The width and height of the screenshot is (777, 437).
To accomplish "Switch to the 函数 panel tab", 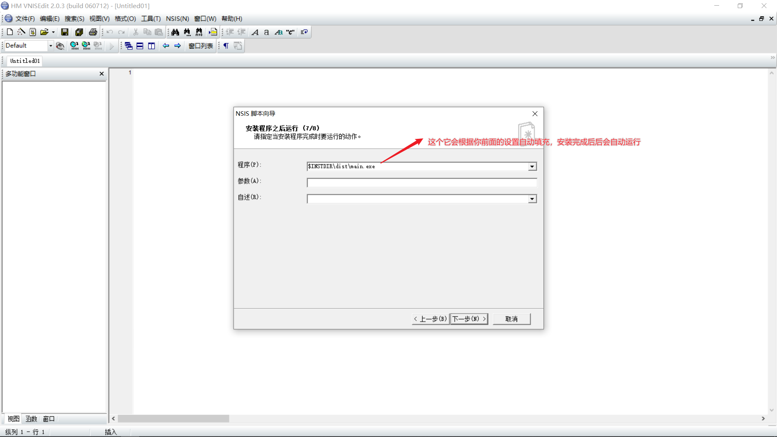I will pyautogui.click(x=31, y=419).
